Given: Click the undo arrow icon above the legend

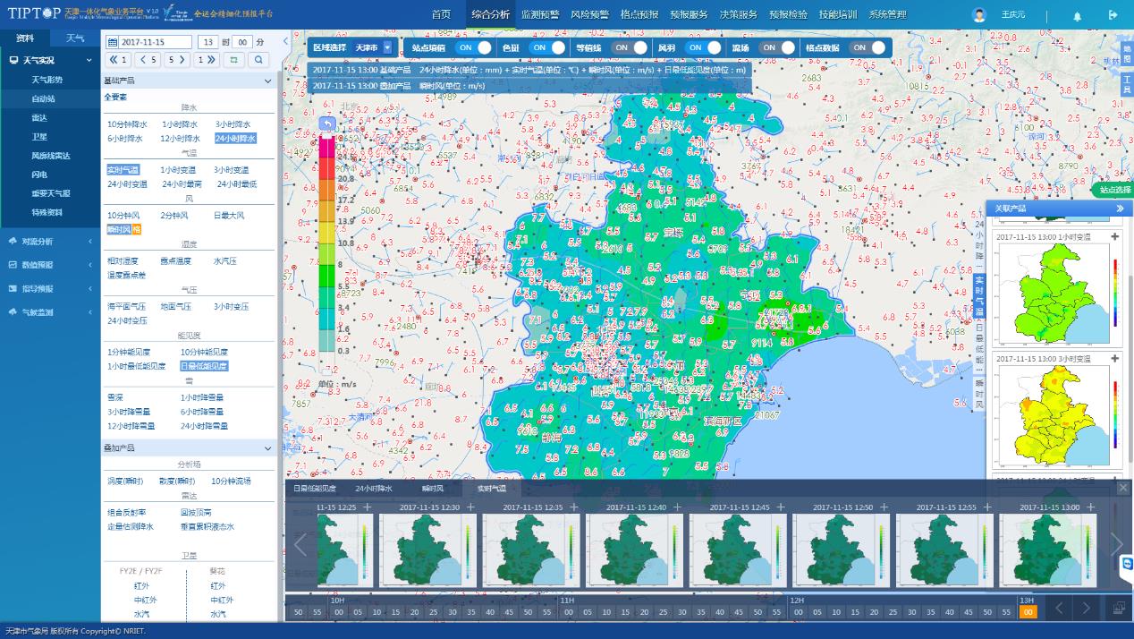Looking at the screenshot, I should (327, 124).
